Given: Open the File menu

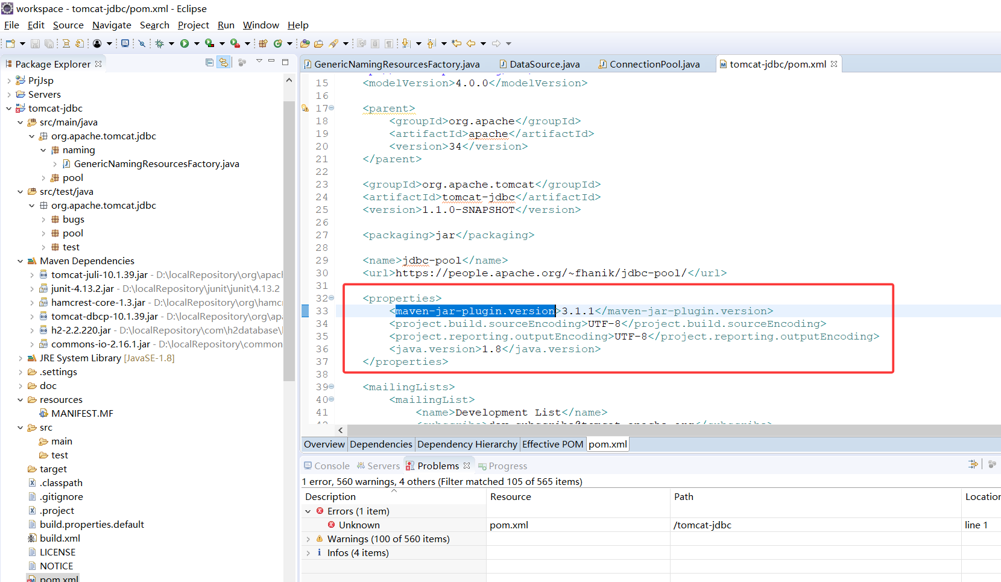Looking at the screenshot, I should (x=11, y=25).
